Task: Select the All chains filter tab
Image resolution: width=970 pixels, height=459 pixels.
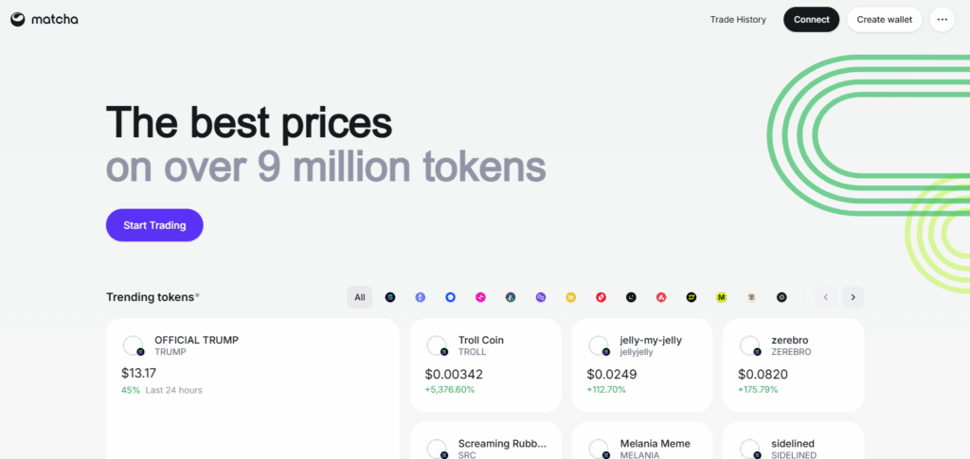Action: [x=360, y=297]
